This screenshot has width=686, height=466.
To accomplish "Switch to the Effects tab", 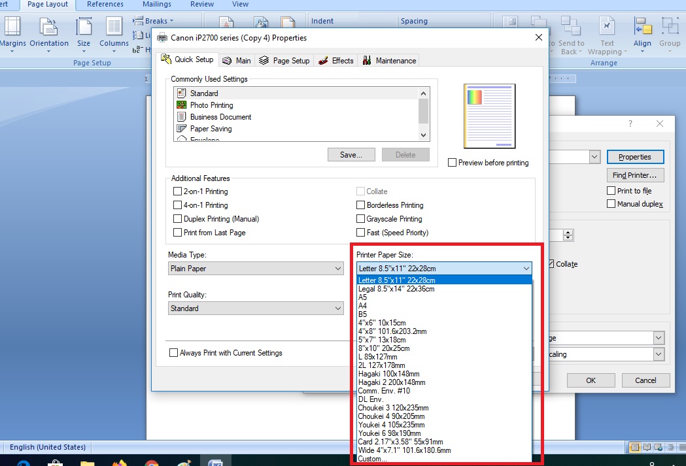I will point(336,61).
